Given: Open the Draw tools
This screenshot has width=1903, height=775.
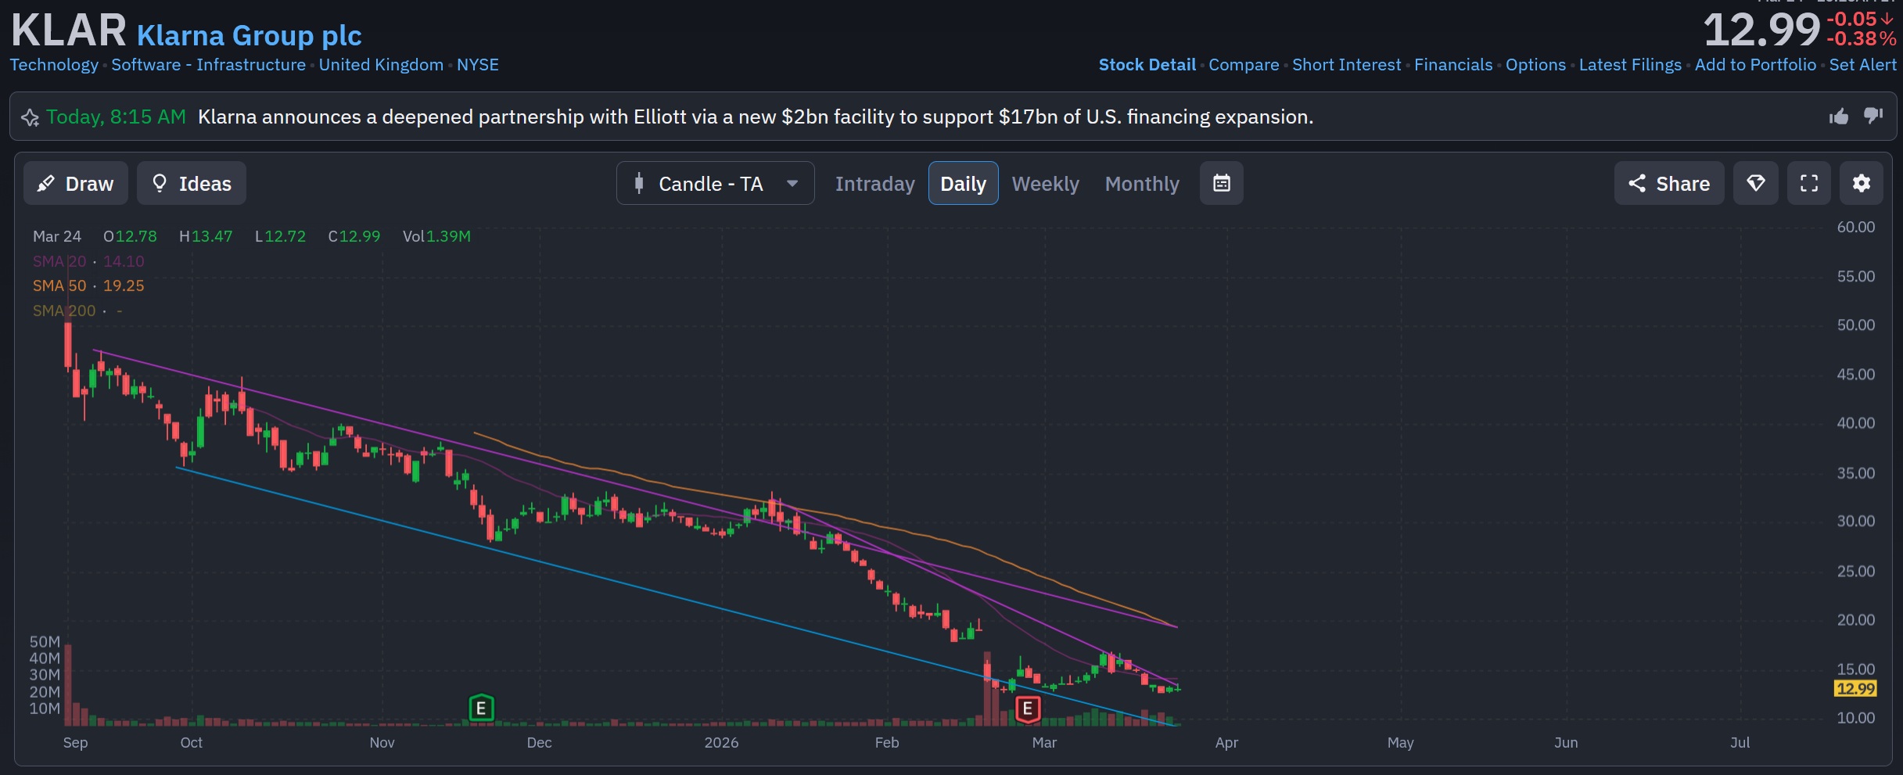Looking at the screenshot, I should tap(76, 183).
